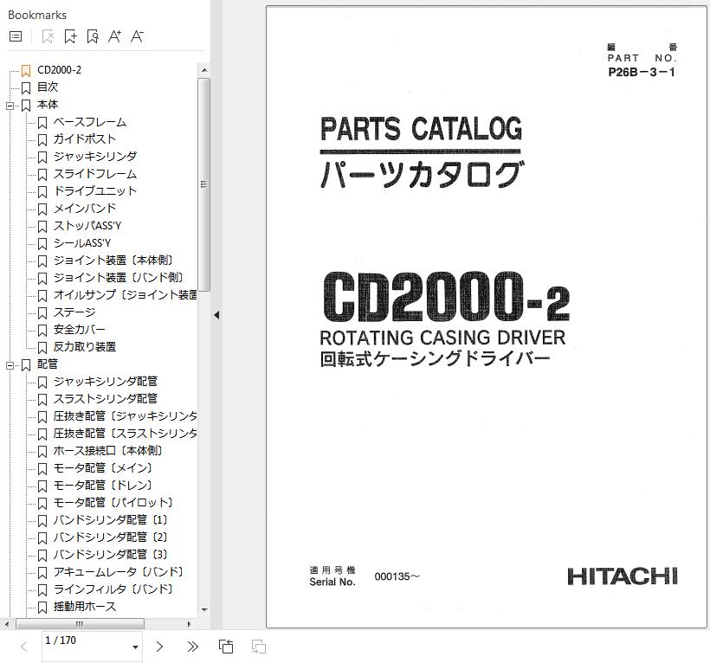Open the 安全カバー bookmark
710x663 pixels.
tap(80, 330)
